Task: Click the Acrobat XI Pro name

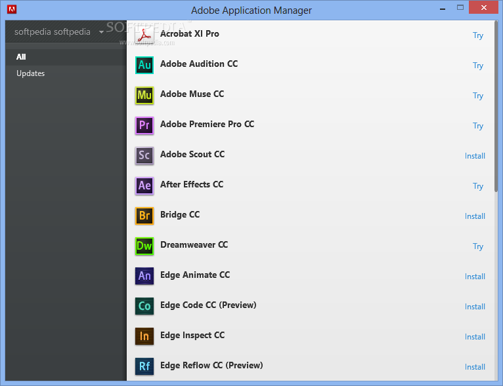Action: coord(190,33)
